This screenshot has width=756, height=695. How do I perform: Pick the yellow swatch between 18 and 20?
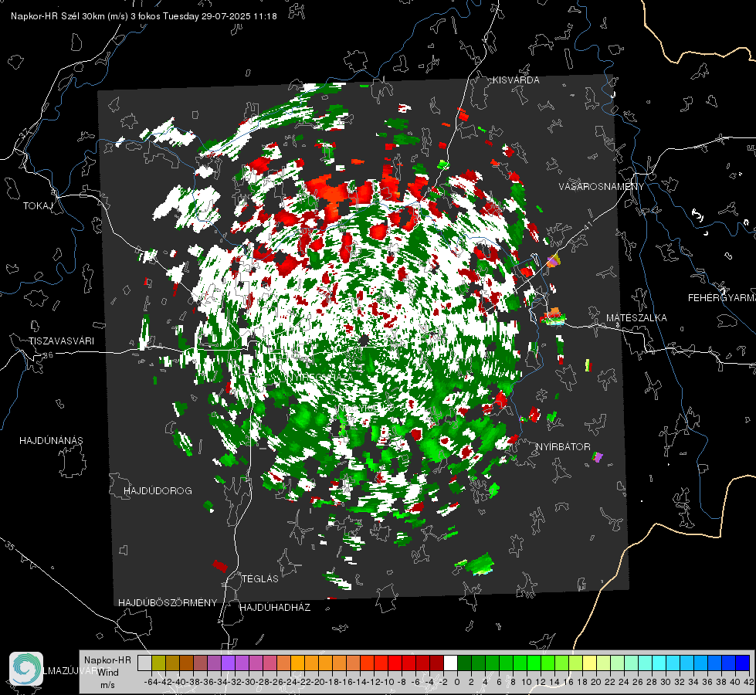[x=589, y=663]
